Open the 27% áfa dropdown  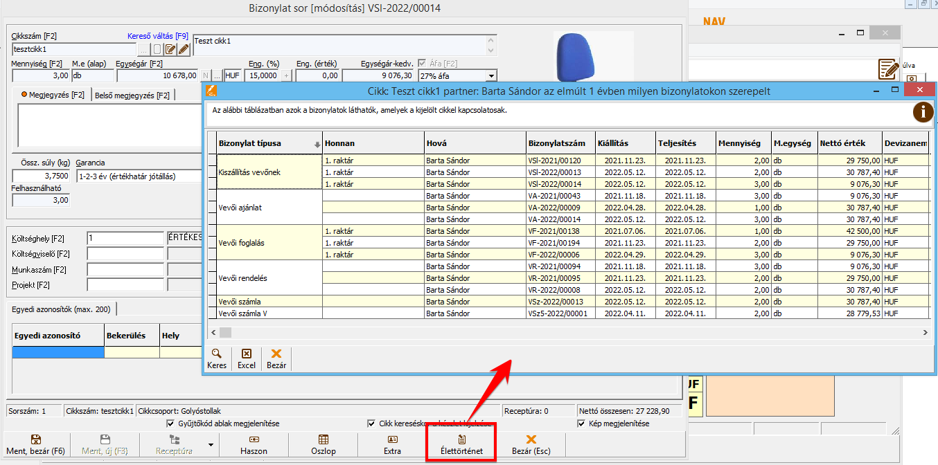coord(491,76)
